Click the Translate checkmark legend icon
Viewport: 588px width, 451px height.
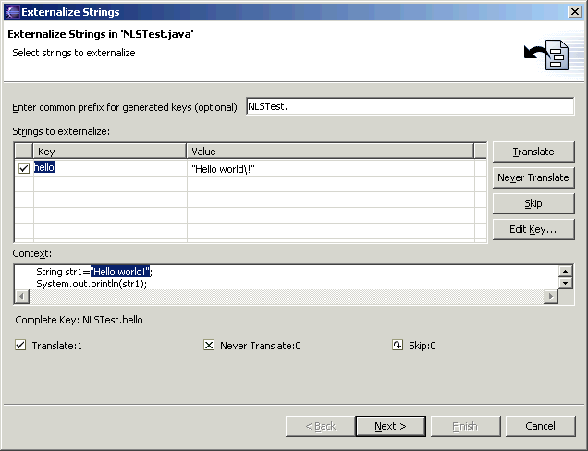20,346
